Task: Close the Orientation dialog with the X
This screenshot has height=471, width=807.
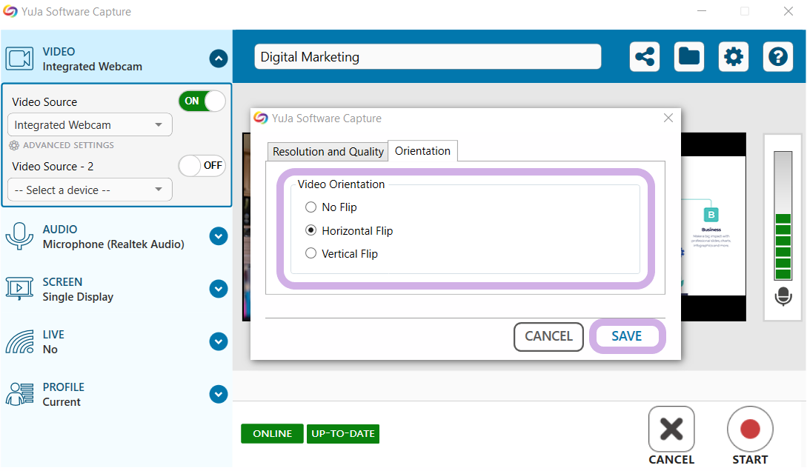Action: point(668,118)
